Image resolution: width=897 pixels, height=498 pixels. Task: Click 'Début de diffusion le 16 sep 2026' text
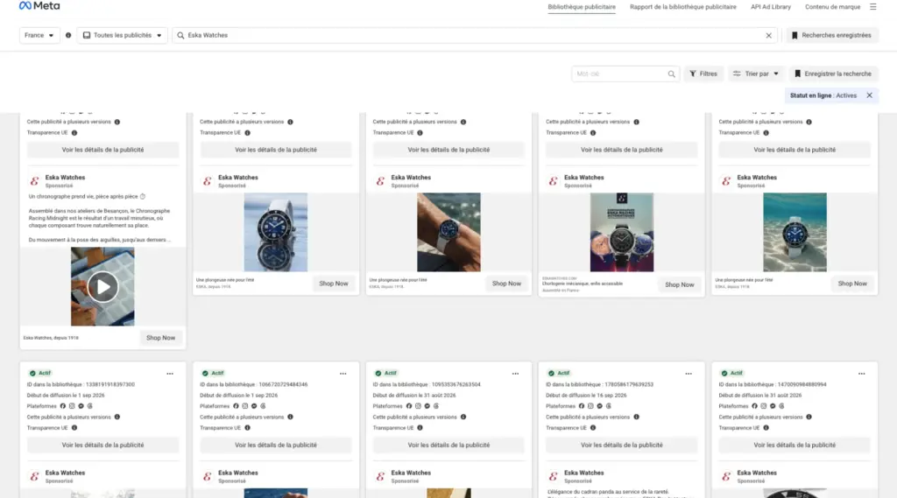pos(586,395)
